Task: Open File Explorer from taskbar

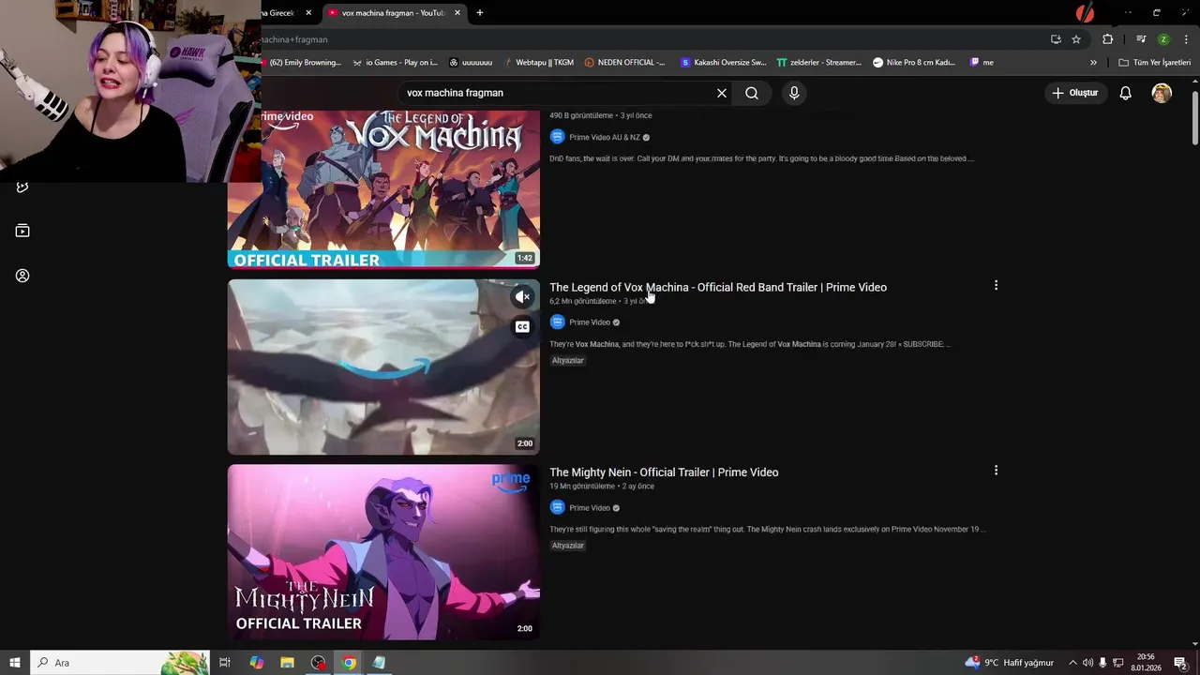Action: 288,663
